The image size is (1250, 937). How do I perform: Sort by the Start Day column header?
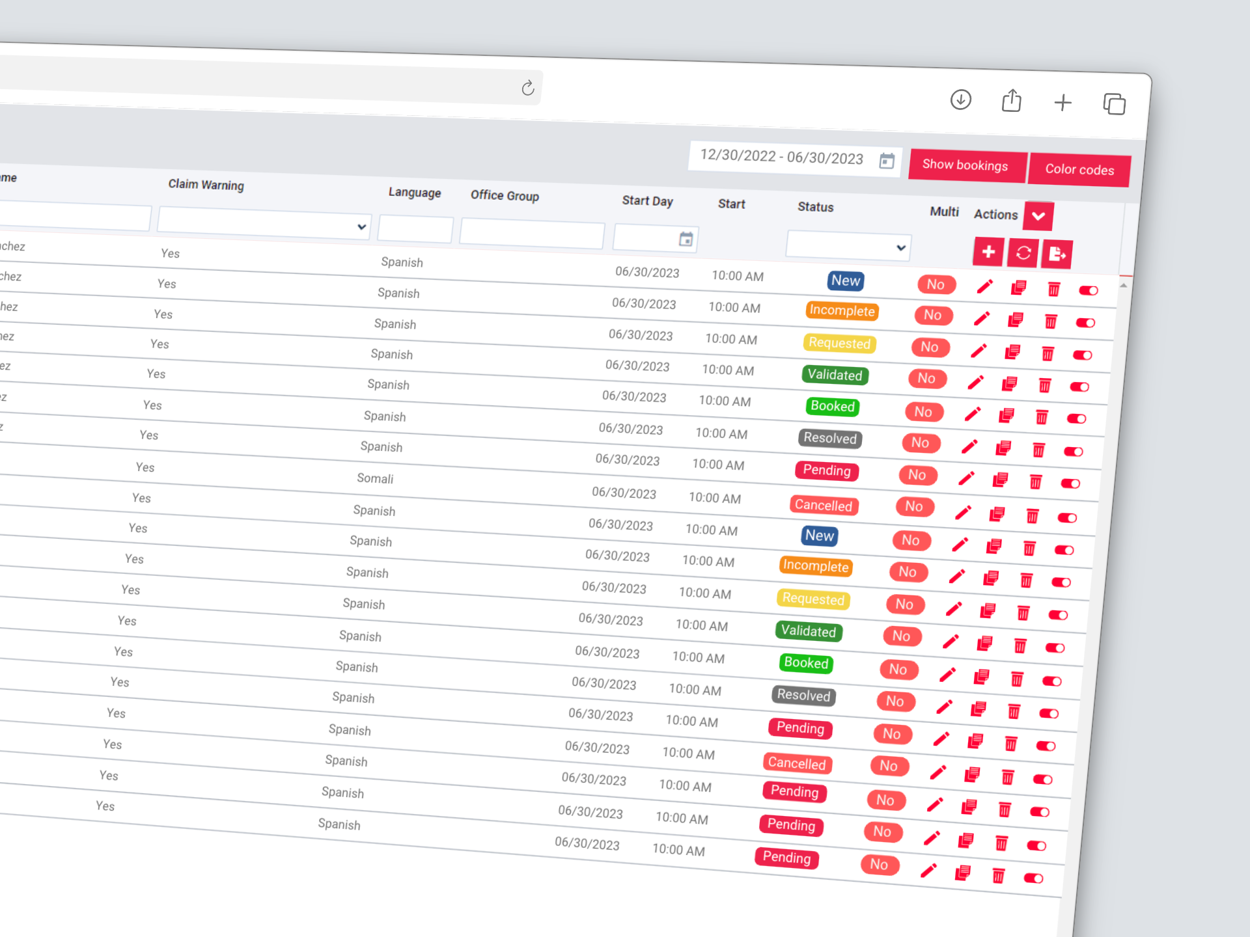(647, 201)
